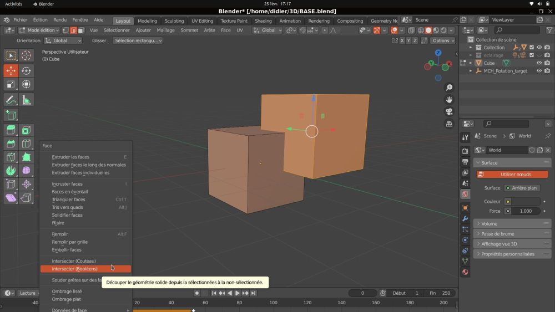Collapse the Surface panel

(x=512, y=163)
